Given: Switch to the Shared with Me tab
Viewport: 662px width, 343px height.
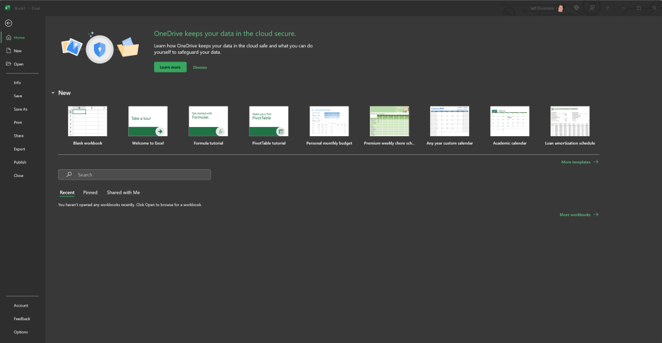Looking at the screenshot, I should pos(123,193).
